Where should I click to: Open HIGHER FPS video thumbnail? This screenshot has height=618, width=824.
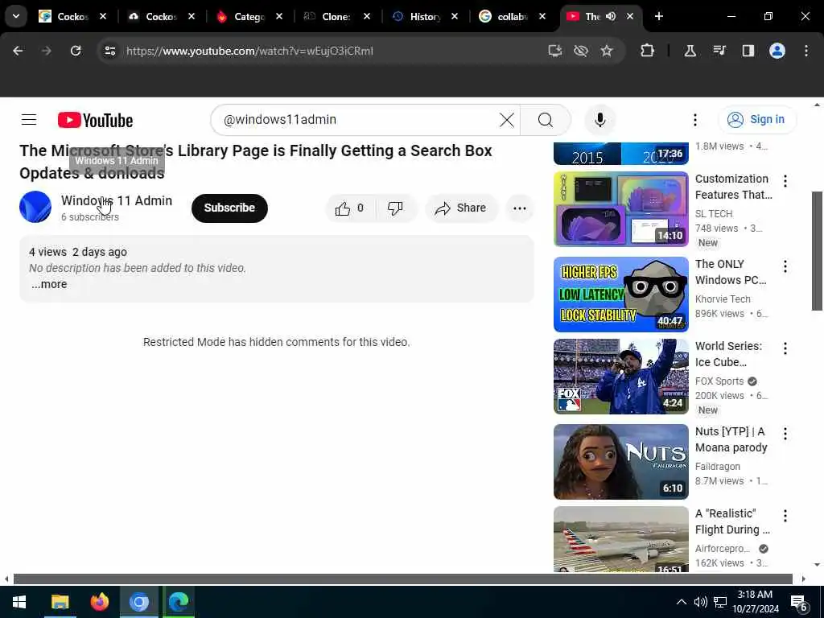tap(620, 295)
